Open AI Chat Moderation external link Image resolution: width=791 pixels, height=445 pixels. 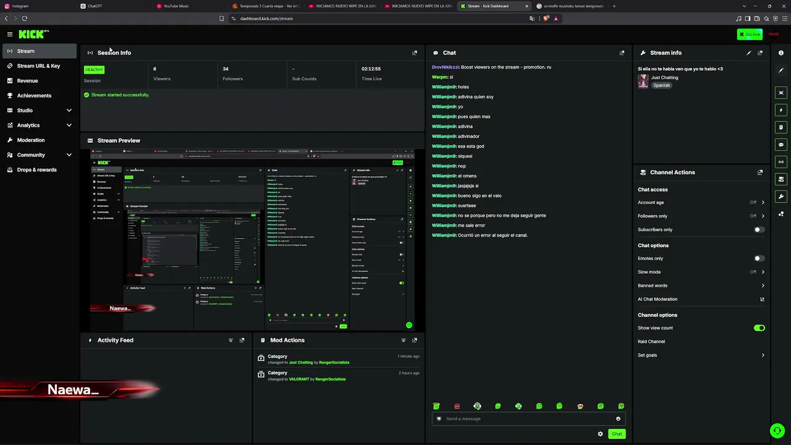coord(762,299)
